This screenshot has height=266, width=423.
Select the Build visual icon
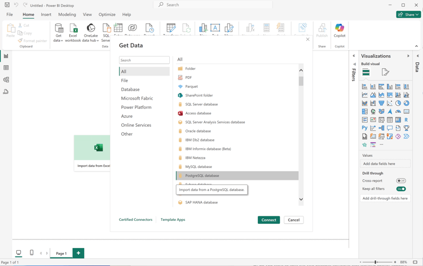pos(366,72)
